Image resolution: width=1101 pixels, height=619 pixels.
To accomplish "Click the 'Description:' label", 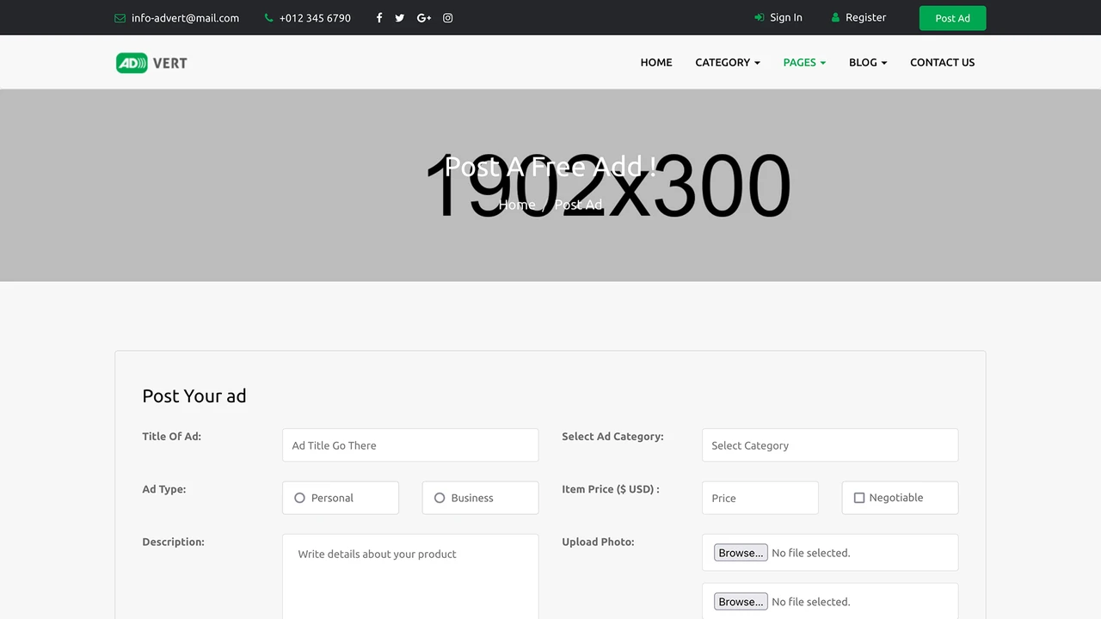I will [173, 542].
